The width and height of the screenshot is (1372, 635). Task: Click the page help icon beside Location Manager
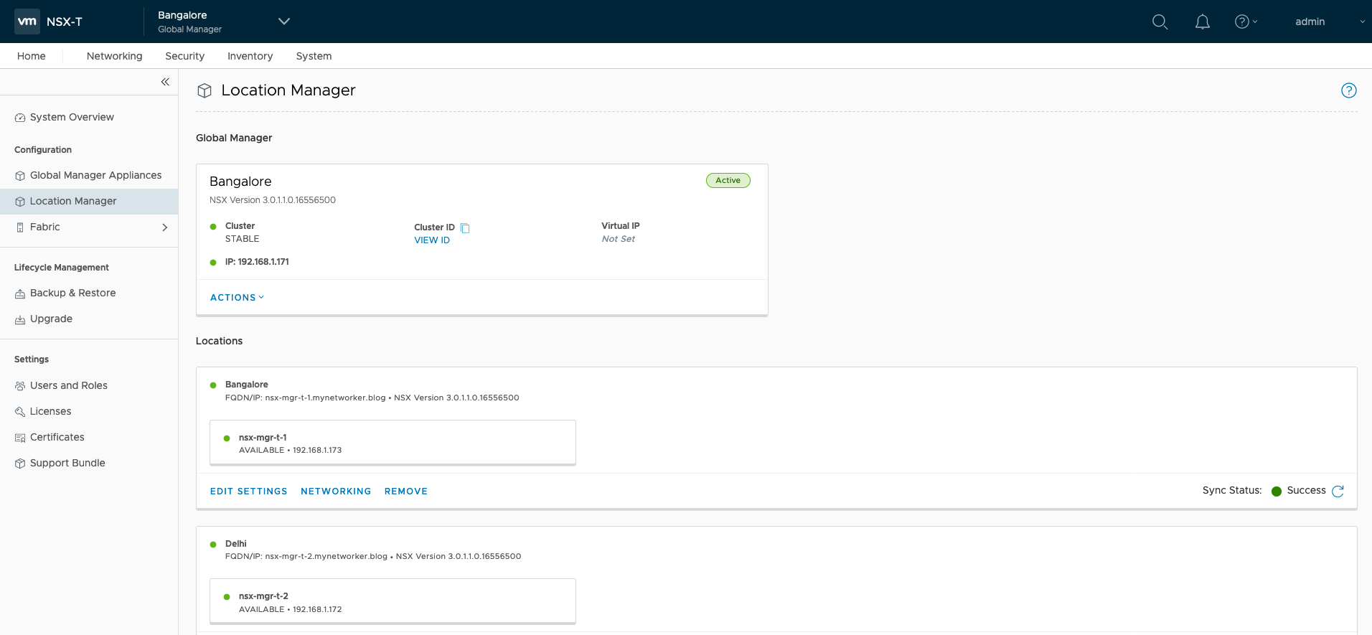tap(1348, 90)
